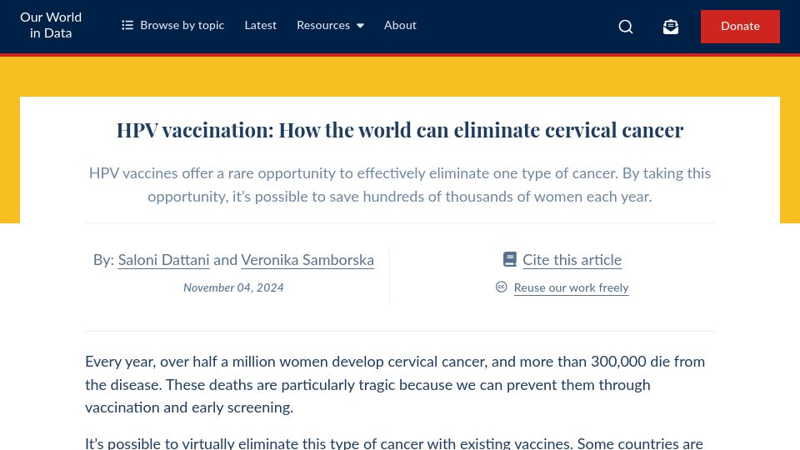Screen dimensions: 800x450
Task: Open the Resources menu
Action: pos(330,25)
